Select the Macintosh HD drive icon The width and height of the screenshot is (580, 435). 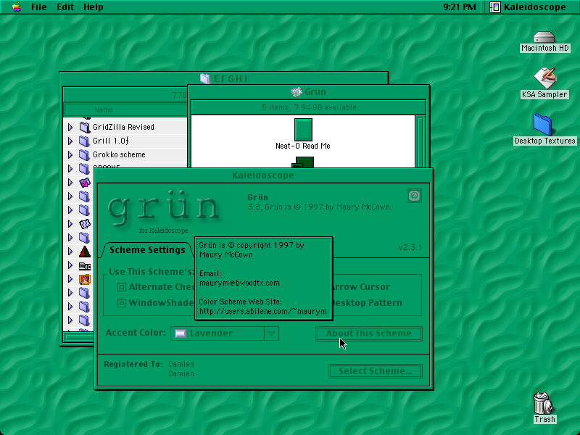point(544,38)
